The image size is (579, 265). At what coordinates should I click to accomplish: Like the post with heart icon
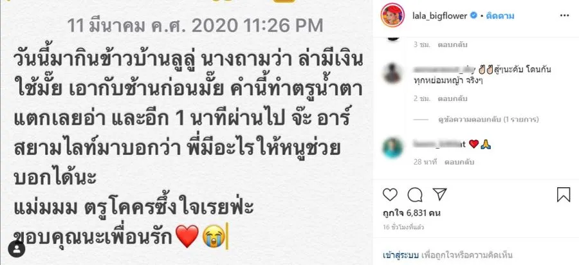point(390,194)
